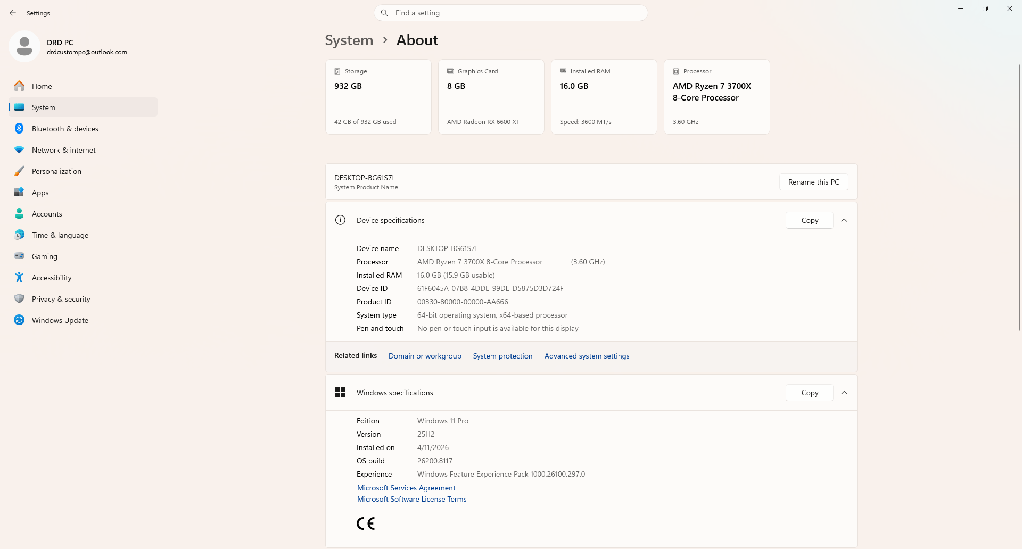Click the DRD PC profile avatar
Viewport: 1022px width, 549px height.
click(x=24, y=46)
